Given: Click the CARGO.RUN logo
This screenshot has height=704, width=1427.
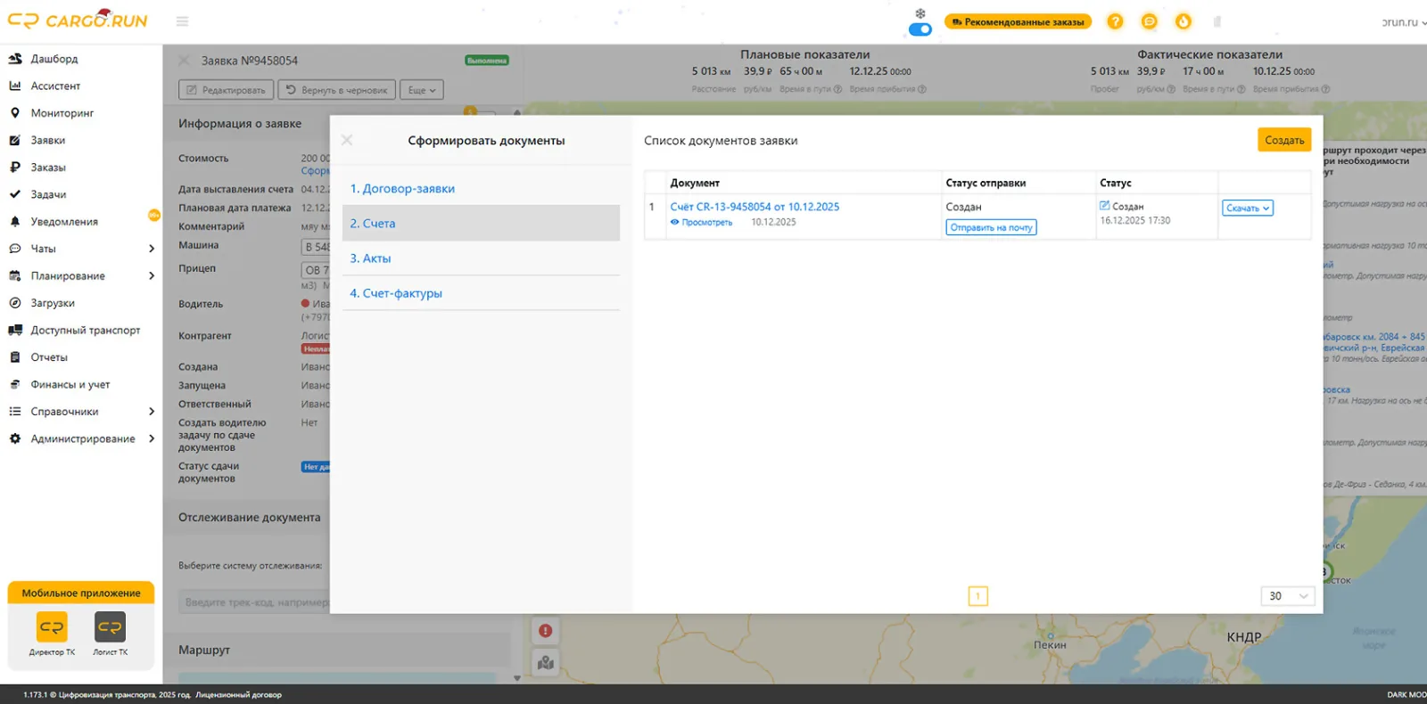Looking at the screenshot, I should coord(78,20).
